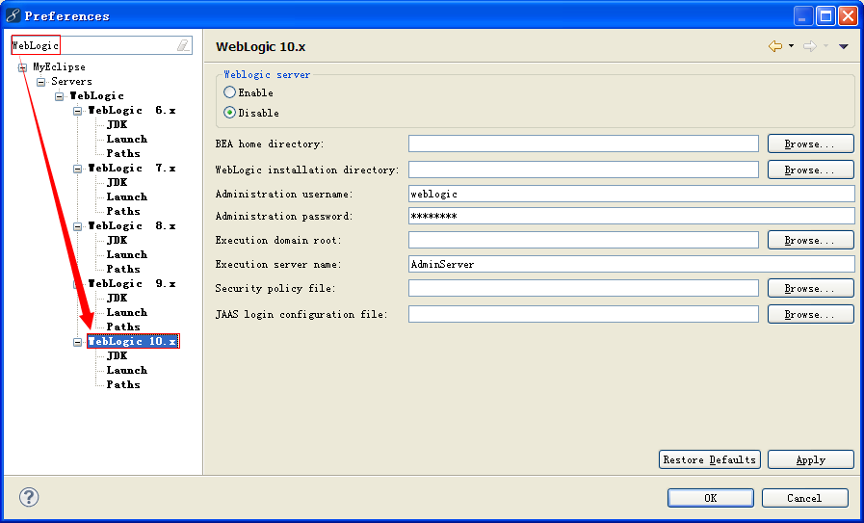Click the filter text field containing WebLogic

[102, 45]
